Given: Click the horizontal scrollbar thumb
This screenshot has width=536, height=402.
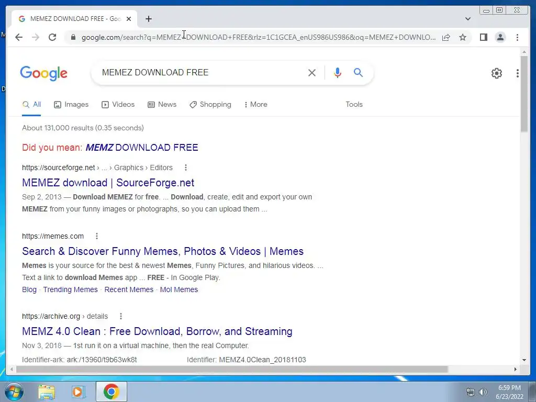Looking at the screenshot, I should point(232,369).
